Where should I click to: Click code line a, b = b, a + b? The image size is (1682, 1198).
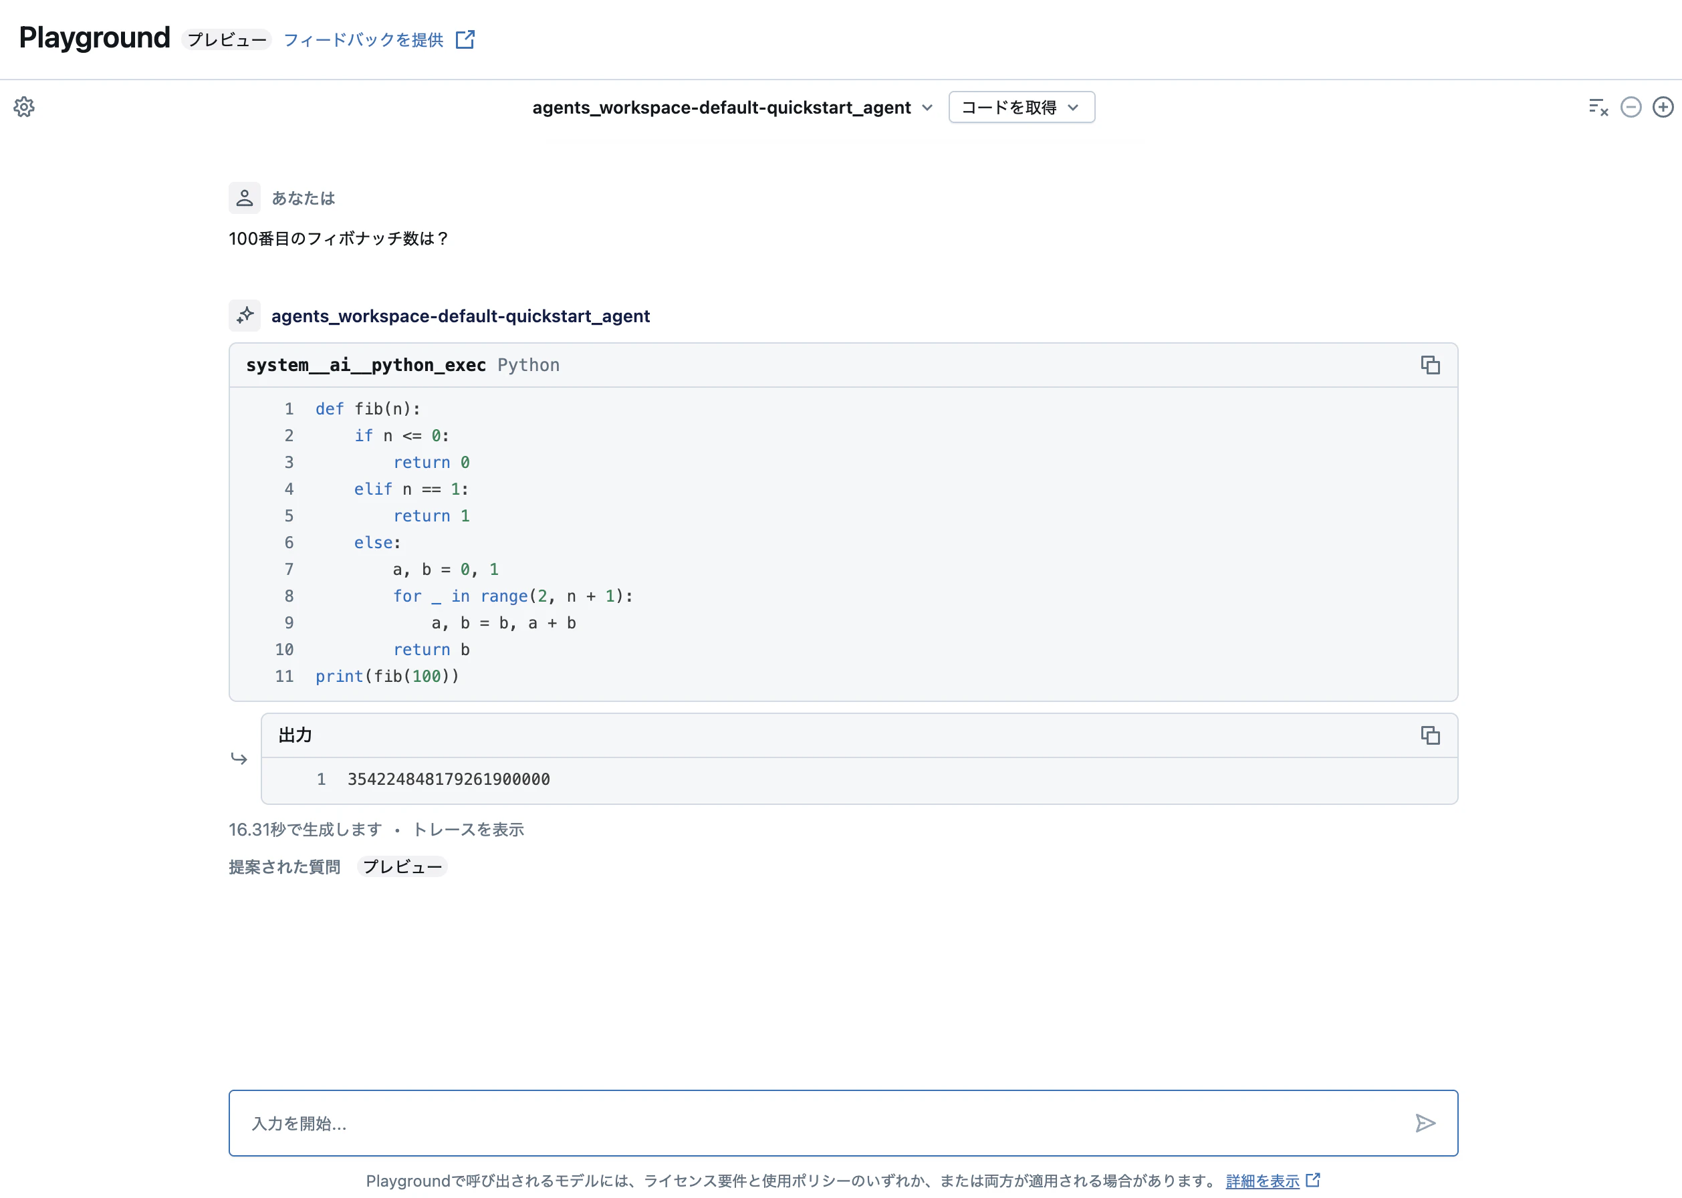point(504,623)
